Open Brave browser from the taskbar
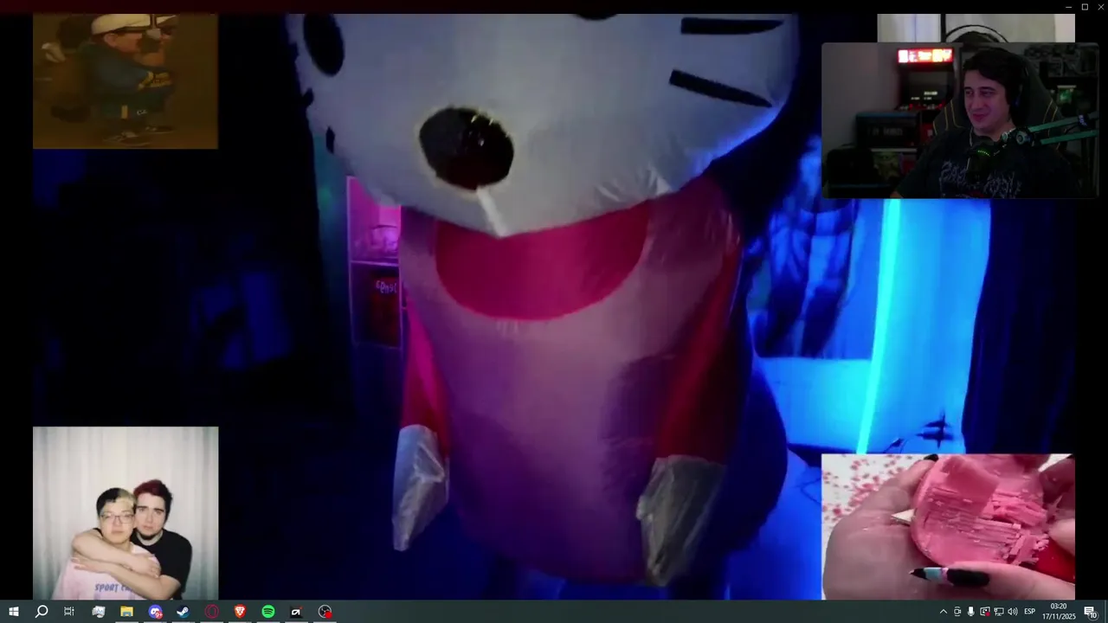This screenshot has height=623, width=1108. click(x=240, y=612)
